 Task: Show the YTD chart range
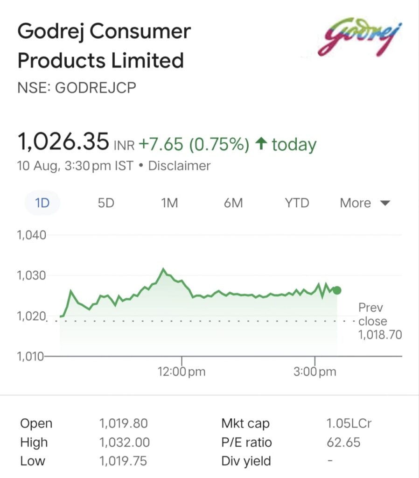point(297,203)
